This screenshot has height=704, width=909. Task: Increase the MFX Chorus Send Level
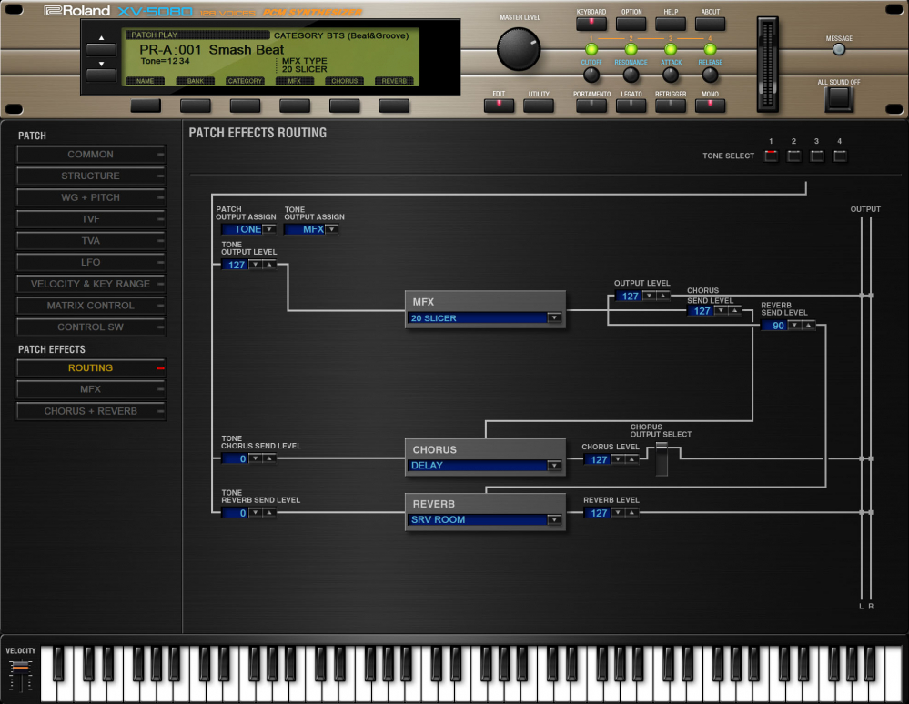point(735,311)
